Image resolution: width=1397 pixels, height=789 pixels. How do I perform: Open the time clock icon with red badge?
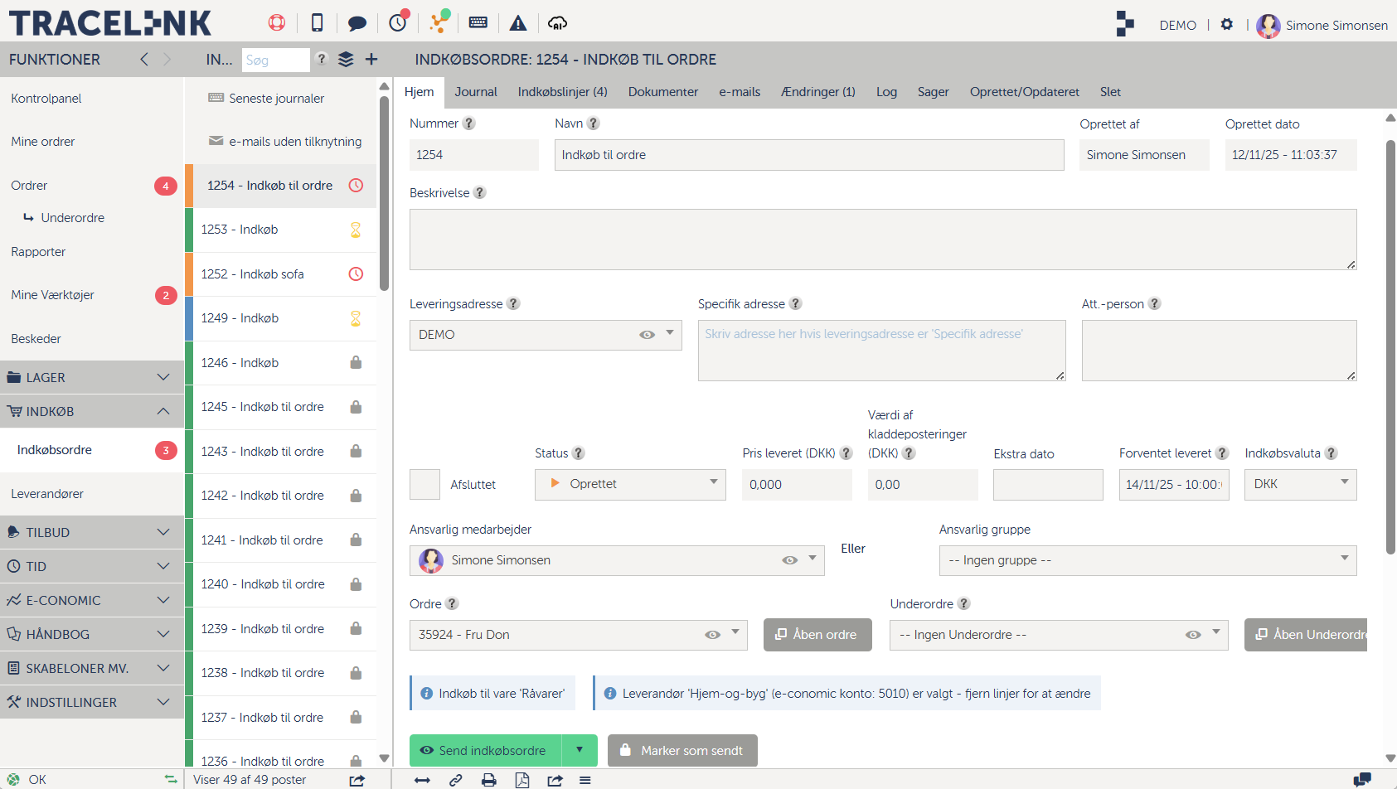click(399, 22)
